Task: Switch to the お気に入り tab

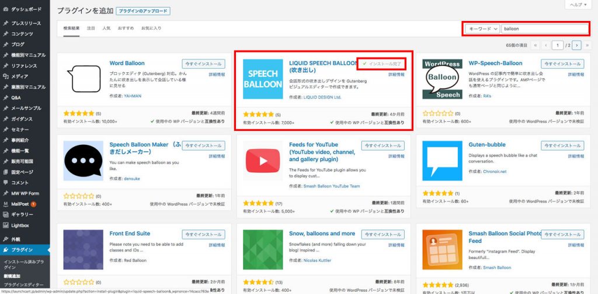Action: pos(151,28)
